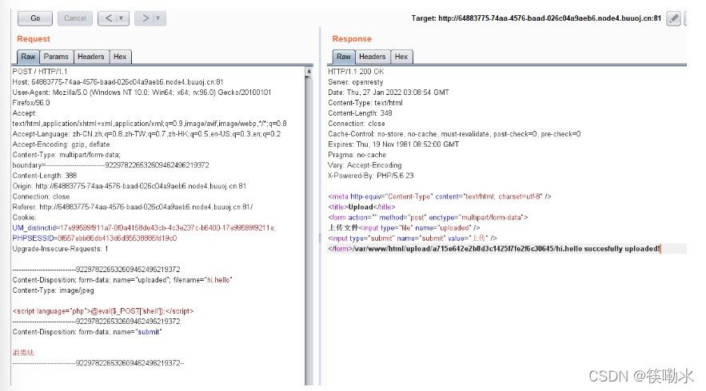The image size is (706, 391).
Task: Open history dropdown beside back arrow
Action: (122, 18)
